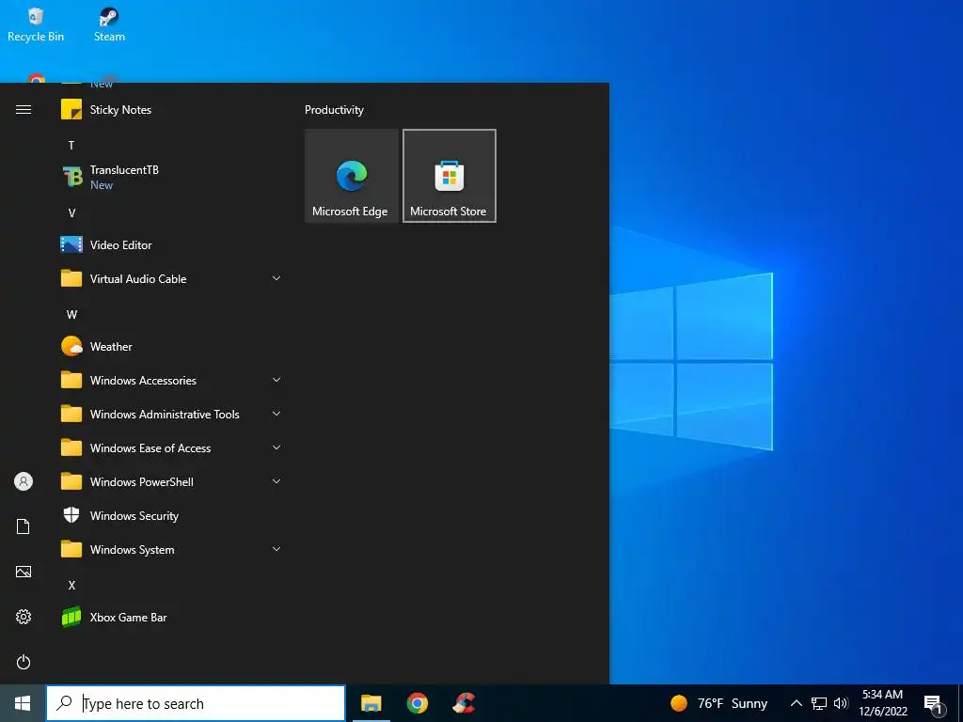Open Google Chrome from taskbar
The height and width of the screenshot is (722, 963).
point(417,703)
